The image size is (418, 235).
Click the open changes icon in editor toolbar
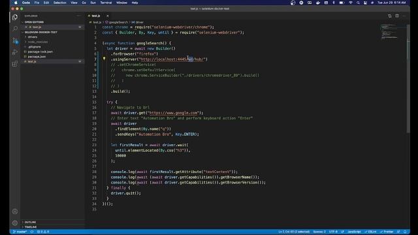(390, 16)
